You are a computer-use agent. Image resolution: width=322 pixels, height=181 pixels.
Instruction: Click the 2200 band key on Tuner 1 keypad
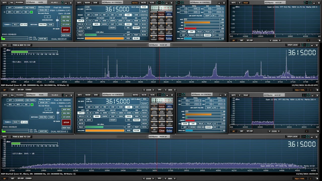[154, 19]
